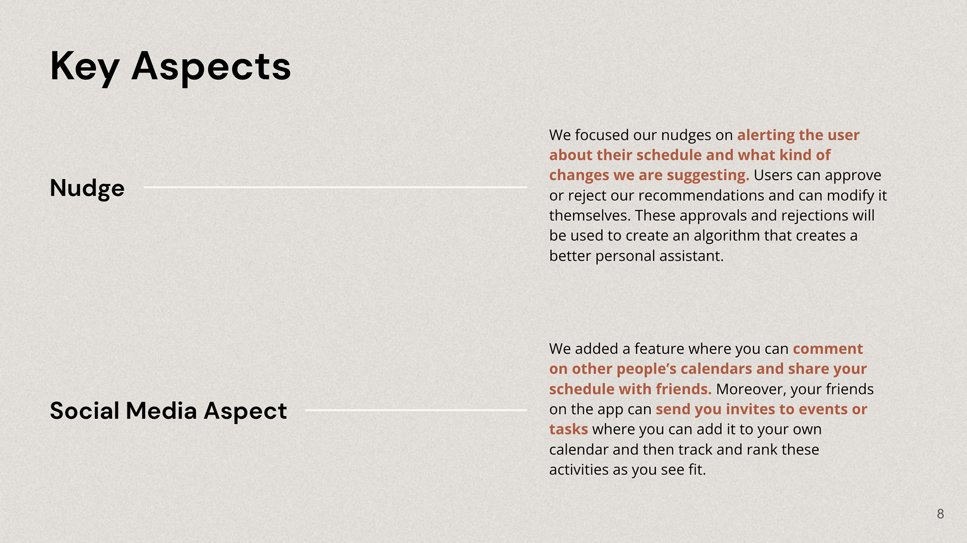Image resolution: width=967 pixels, height=543 pixels.
Task: Click 'be used to create an algorithm' line
Action: (x=703, y=236)
